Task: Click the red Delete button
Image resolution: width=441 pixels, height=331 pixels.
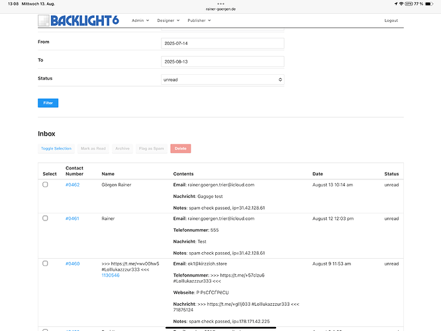Action: (x=181, y=148)
